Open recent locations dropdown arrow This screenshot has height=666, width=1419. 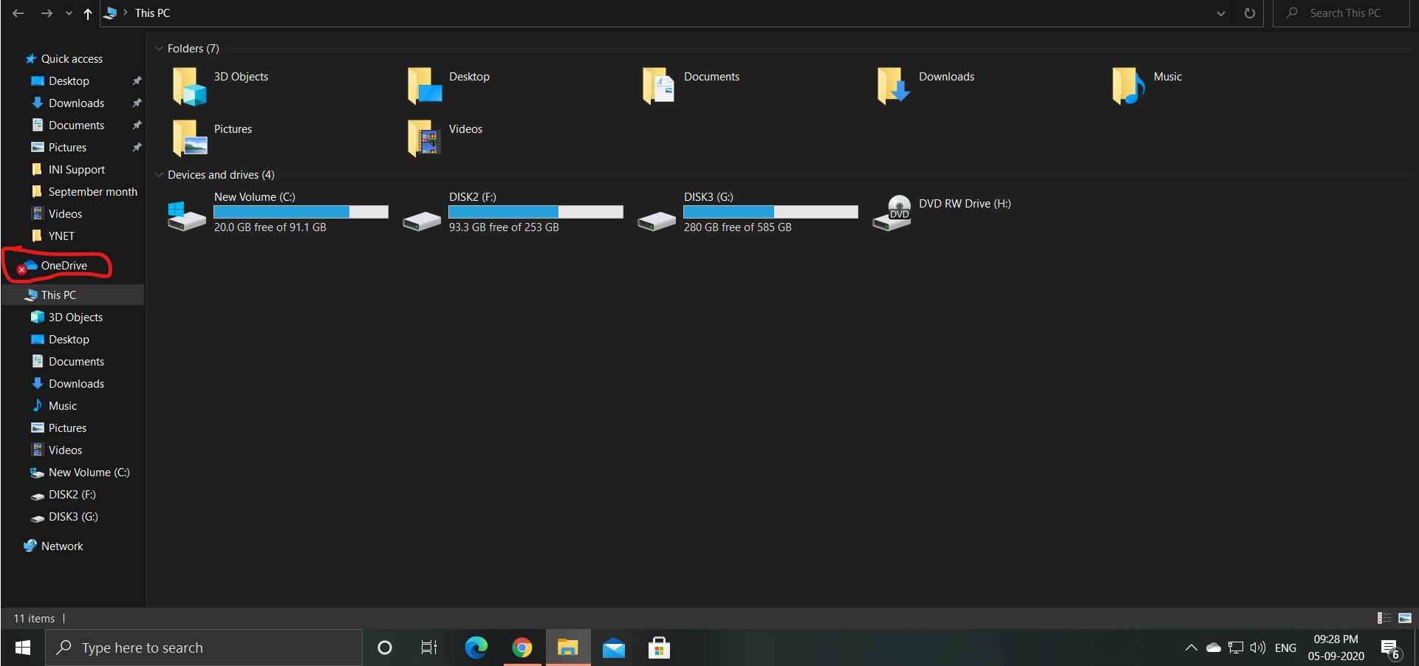tap(69, 13)
